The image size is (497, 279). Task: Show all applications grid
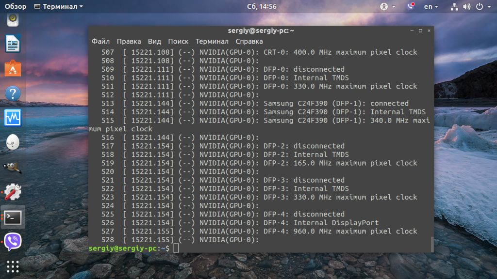click(x=13, y=267)
